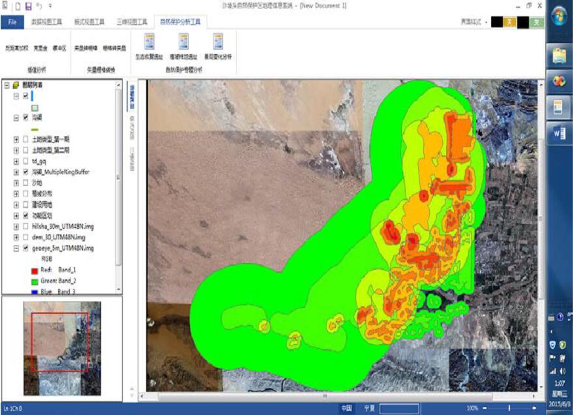
Task: Enable the td_gq layer checkbox
Action: [x=25, y=161]
